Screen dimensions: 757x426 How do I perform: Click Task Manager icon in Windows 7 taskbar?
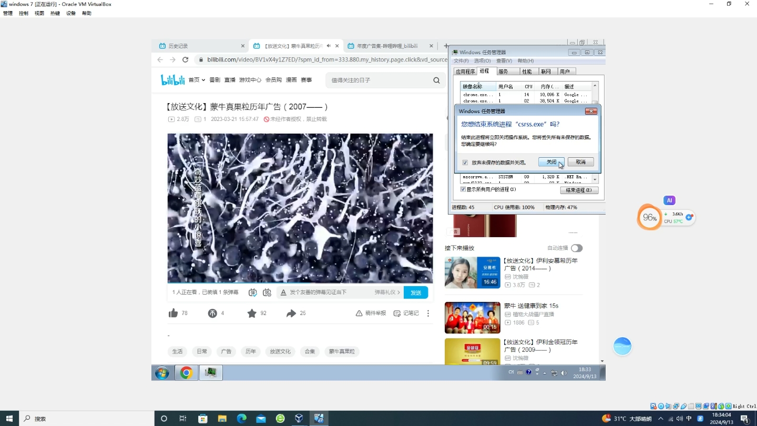tap(211, 373)
